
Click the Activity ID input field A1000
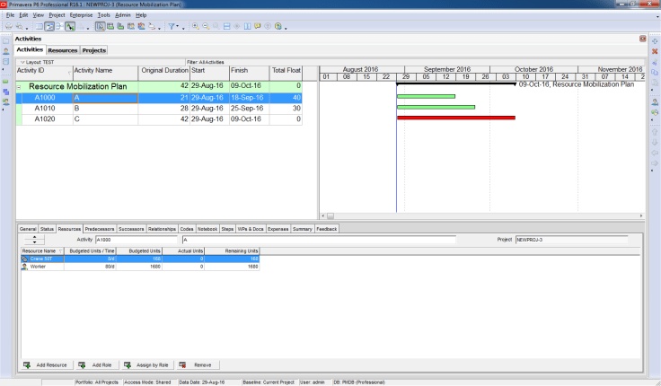tap(137, 240)
